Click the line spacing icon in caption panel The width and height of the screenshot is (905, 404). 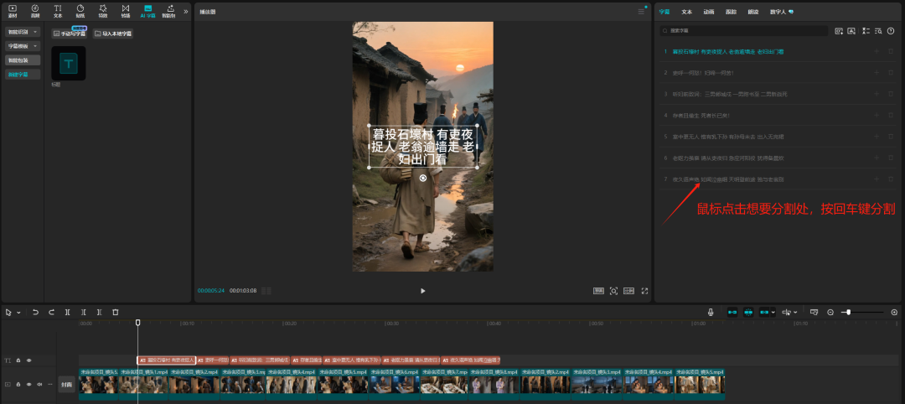pyautogui.click(x=866, y=30)
